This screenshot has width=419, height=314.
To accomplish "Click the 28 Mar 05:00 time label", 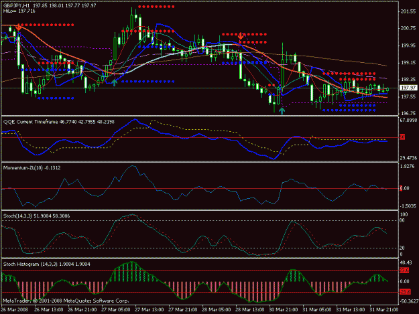I will pos(217,310).
